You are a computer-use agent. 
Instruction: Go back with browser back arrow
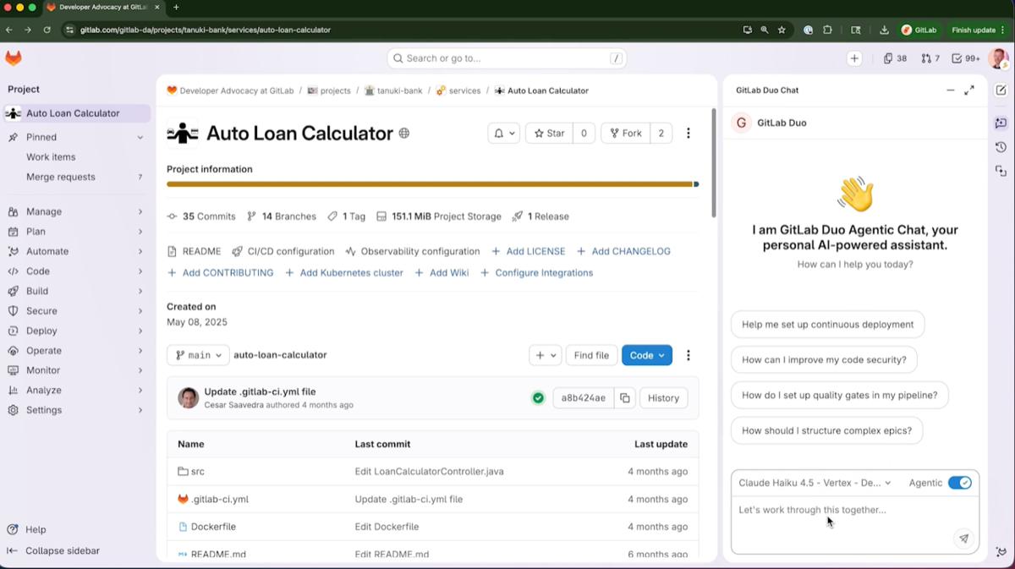9,30
